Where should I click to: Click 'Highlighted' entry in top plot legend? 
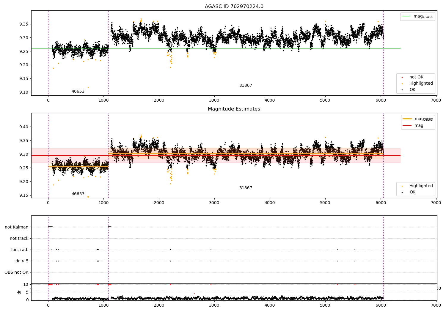421,83
